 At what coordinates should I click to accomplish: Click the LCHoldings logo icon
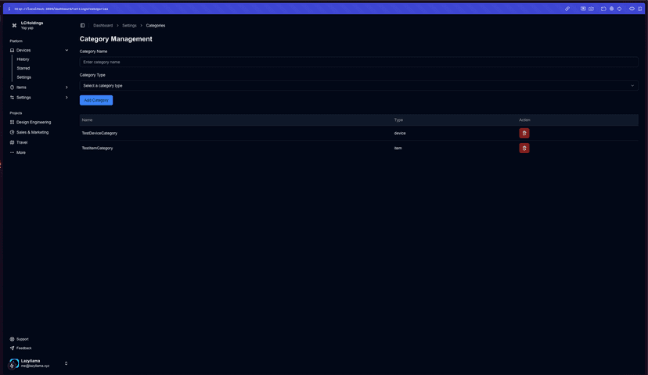(x=14, y=25)
